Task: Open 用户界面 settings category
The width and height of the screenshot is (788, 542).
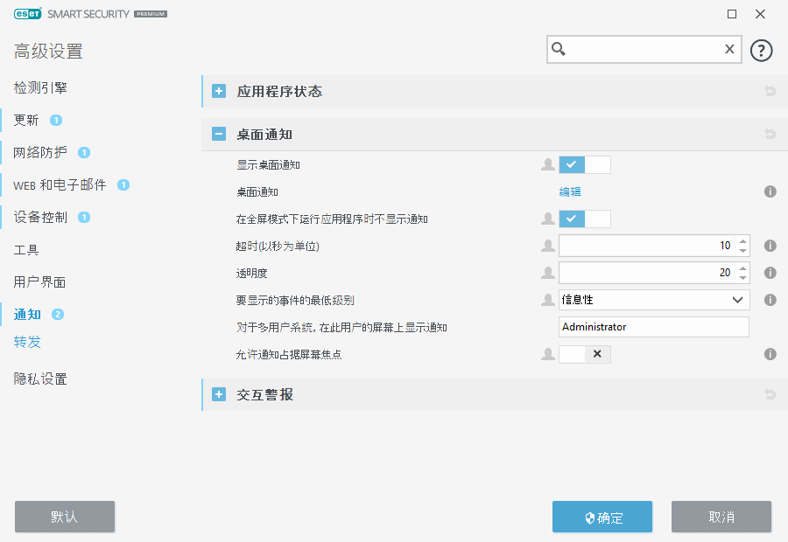Action: pos(39,281)
